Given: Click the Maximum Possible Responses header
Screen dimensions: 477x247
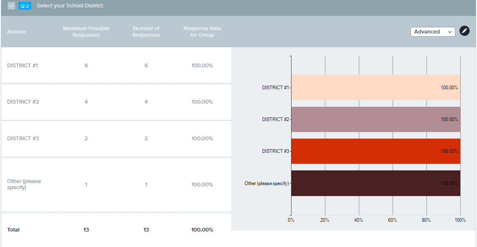Looking at the screenshot, I should 86,32.
